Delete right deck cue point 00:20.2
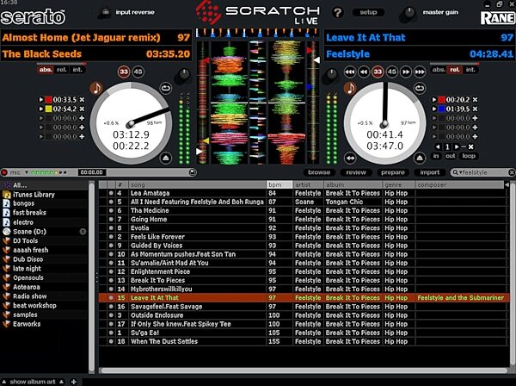 (x=475, y=100)
